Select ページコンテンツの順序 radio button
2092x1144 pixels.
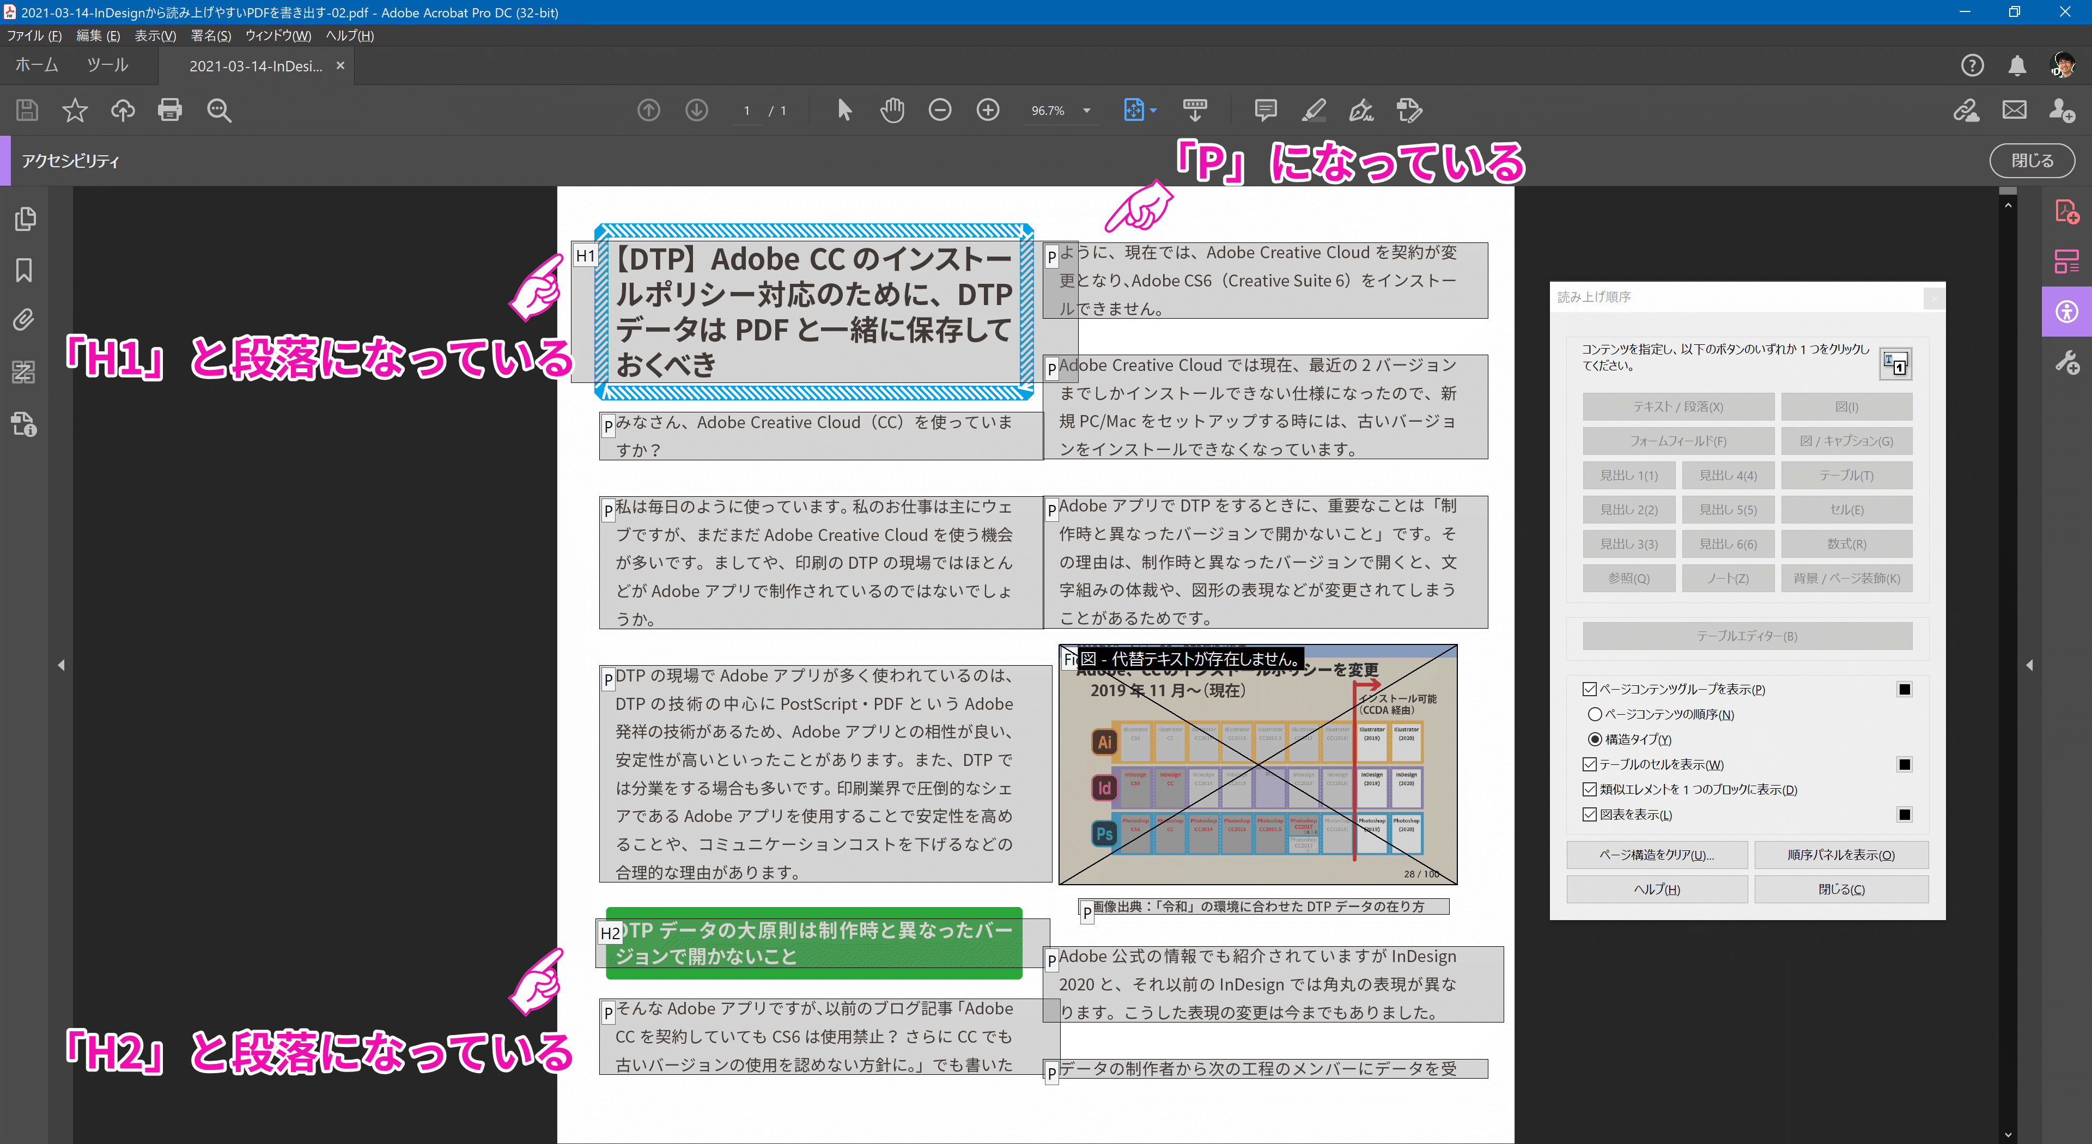(1595, 715)
